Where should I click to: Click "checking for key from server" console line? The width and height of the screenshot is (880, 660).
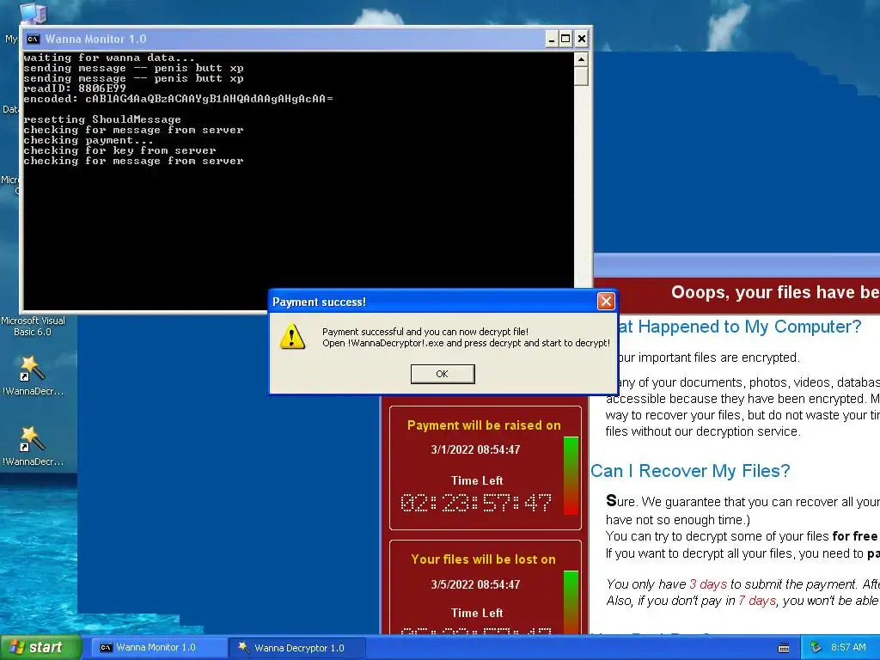click(x=119, y=150)
